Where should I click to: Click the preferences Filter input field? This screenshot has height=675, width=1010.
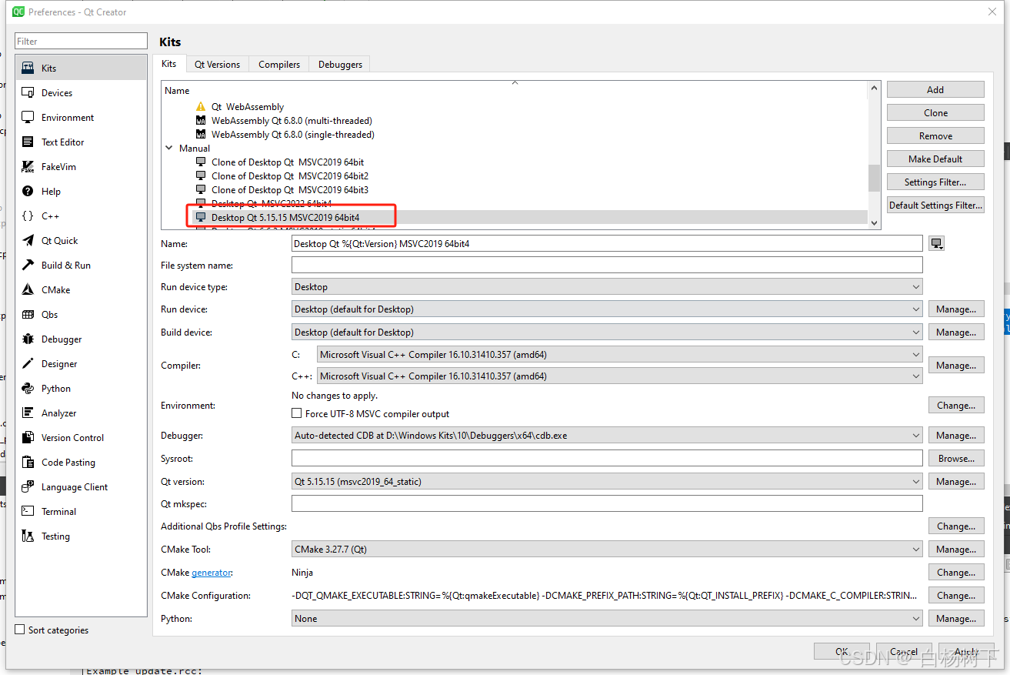pyautogui.click(x=81, y=41)
